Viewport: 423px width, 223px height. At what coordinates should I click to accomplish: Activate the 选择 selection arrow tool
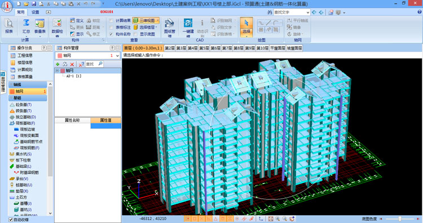click(x=246, y=26)
